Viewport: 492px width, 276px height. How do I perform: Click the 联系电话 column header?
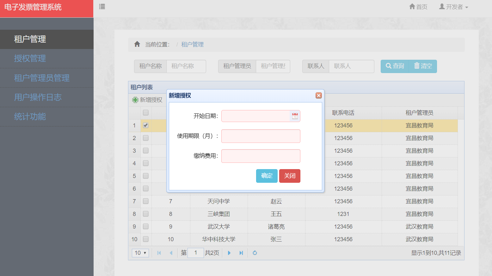(343, 113)
